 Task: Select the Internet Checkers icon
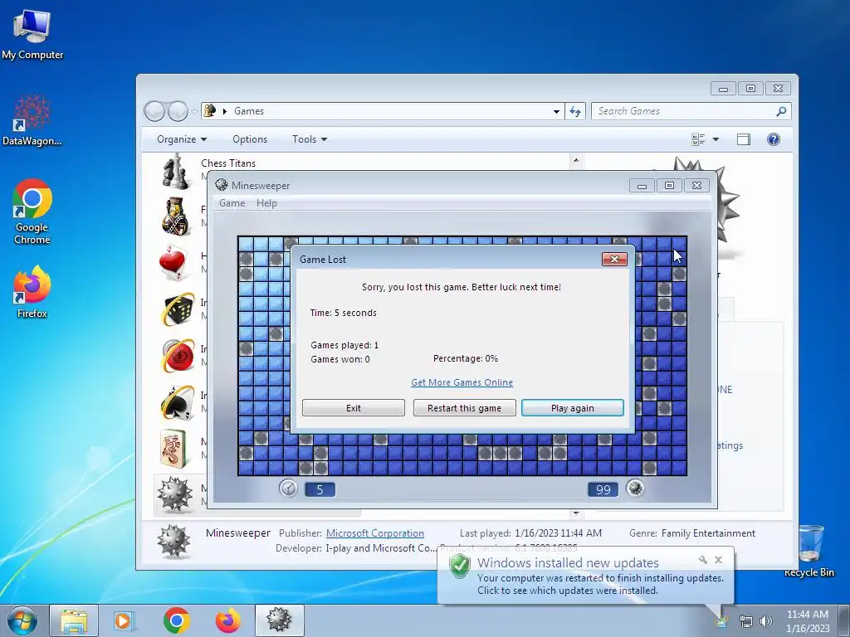click(x=178, y=356)
